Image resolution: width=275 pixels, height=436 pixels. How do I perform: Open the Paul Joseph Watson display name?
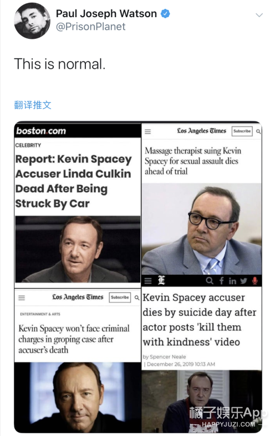point(106,13)
